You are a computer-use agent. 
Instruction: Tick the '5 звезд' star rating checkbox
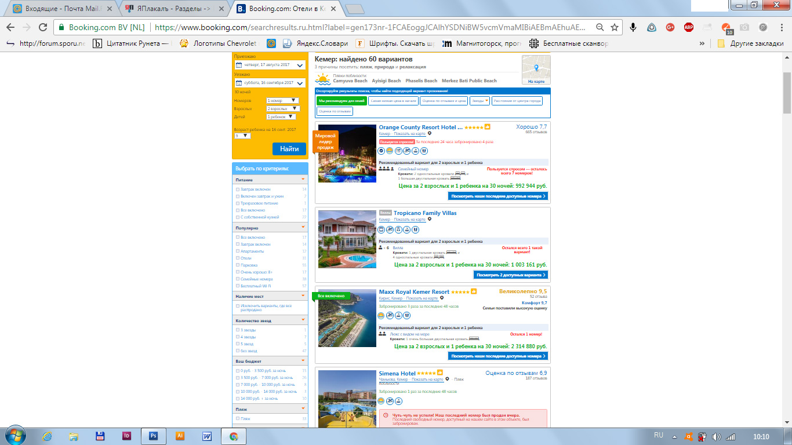pyautogui.click(x=238, y=344)
